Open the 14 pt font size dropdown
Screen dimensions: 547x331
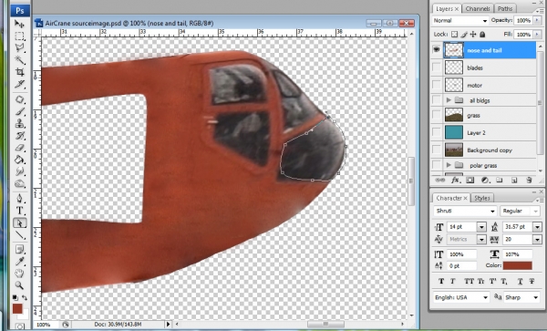point(481,227)
